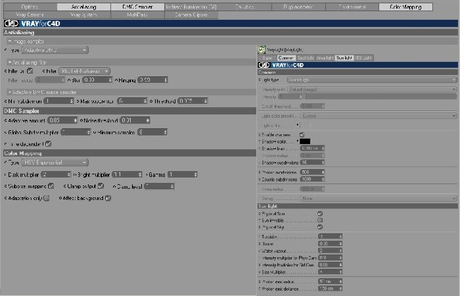Open the VrayLight Area light tab
Screen dimensions: 460x296
(x=325, y=58)
